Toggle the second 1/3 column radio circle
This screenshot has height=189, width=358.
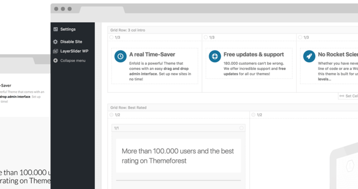206,37
